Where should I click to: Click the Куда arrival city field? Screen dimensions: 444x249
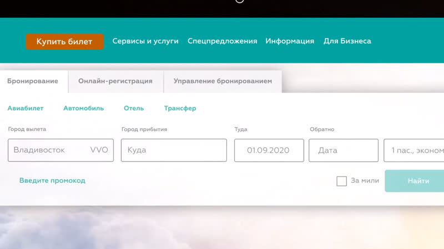tap(174, 150)
